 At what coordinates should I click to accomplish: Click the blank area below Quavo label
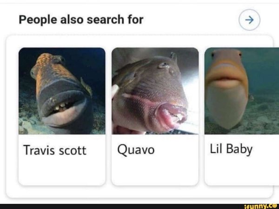(x=155, y=171)
